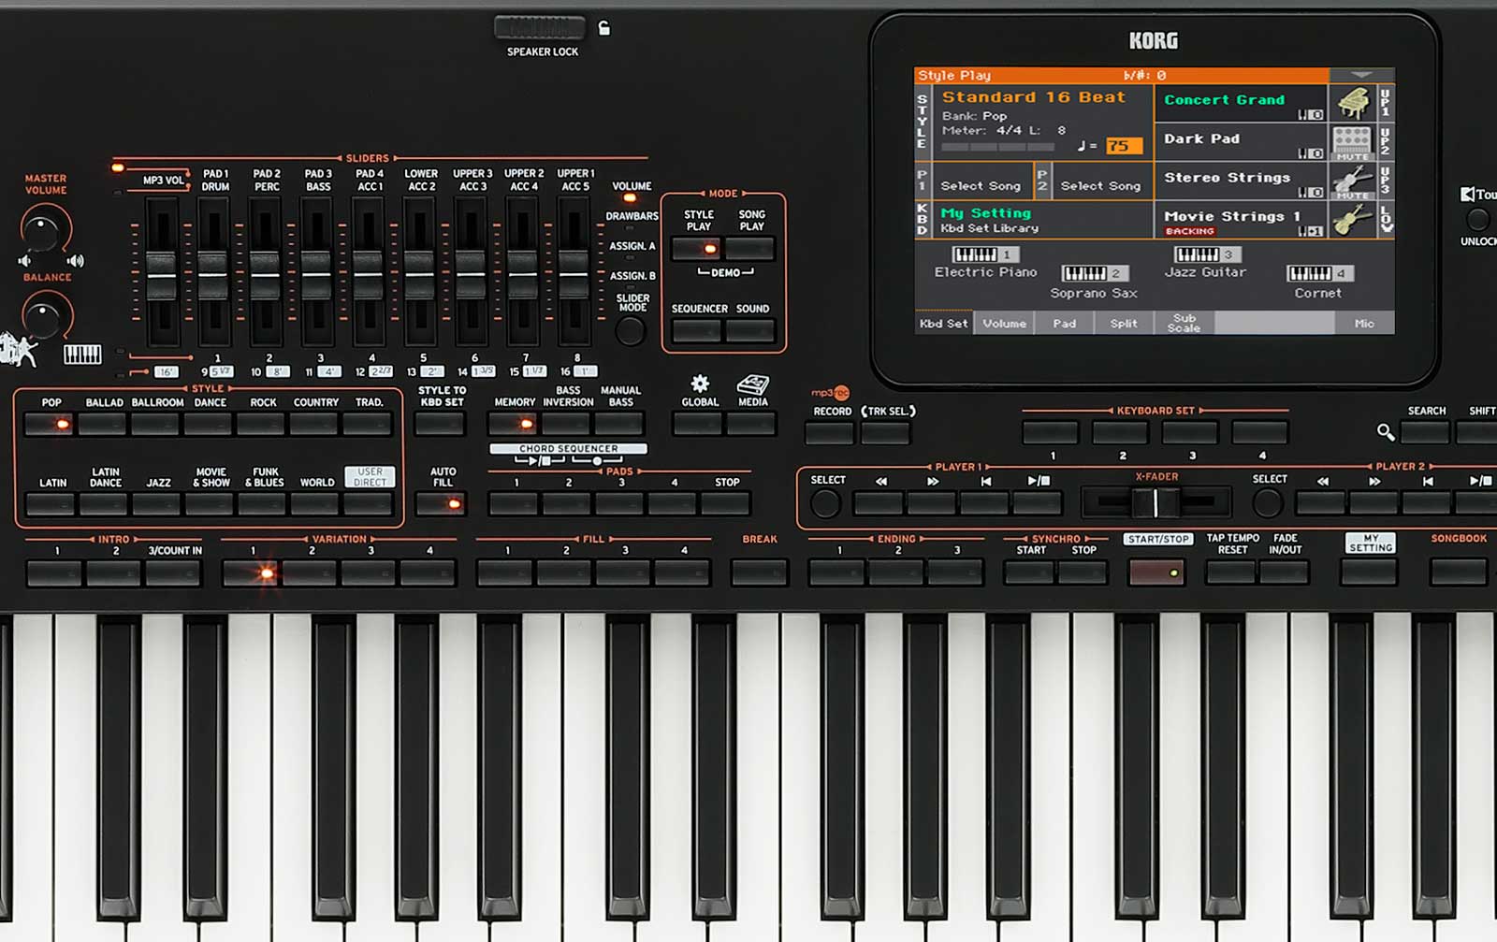Viewport: 1497px width, 942px height.
Task: Push the BREAK button
Action: coord(759,572)
